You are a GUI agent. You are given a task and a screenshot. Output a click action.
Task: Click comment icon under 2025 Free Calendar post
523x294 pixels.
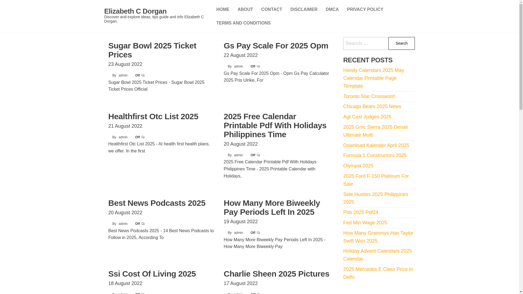tap(258, 155)
